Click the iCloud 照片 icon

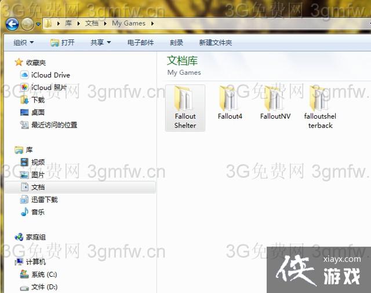(24, 87)
